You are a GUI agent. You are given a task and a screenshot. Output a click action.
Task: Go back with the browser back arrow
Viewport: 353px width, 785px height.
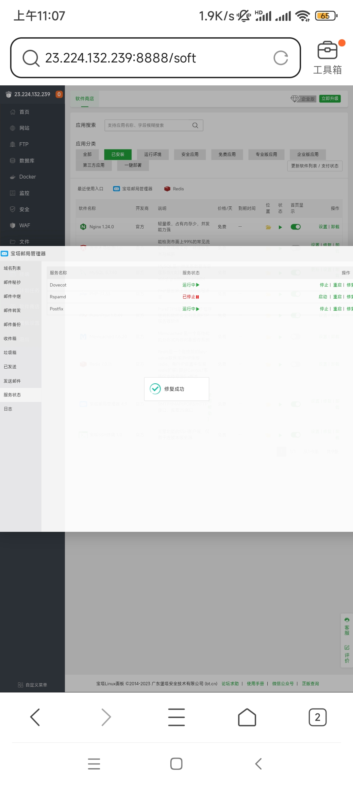(35, 717)
